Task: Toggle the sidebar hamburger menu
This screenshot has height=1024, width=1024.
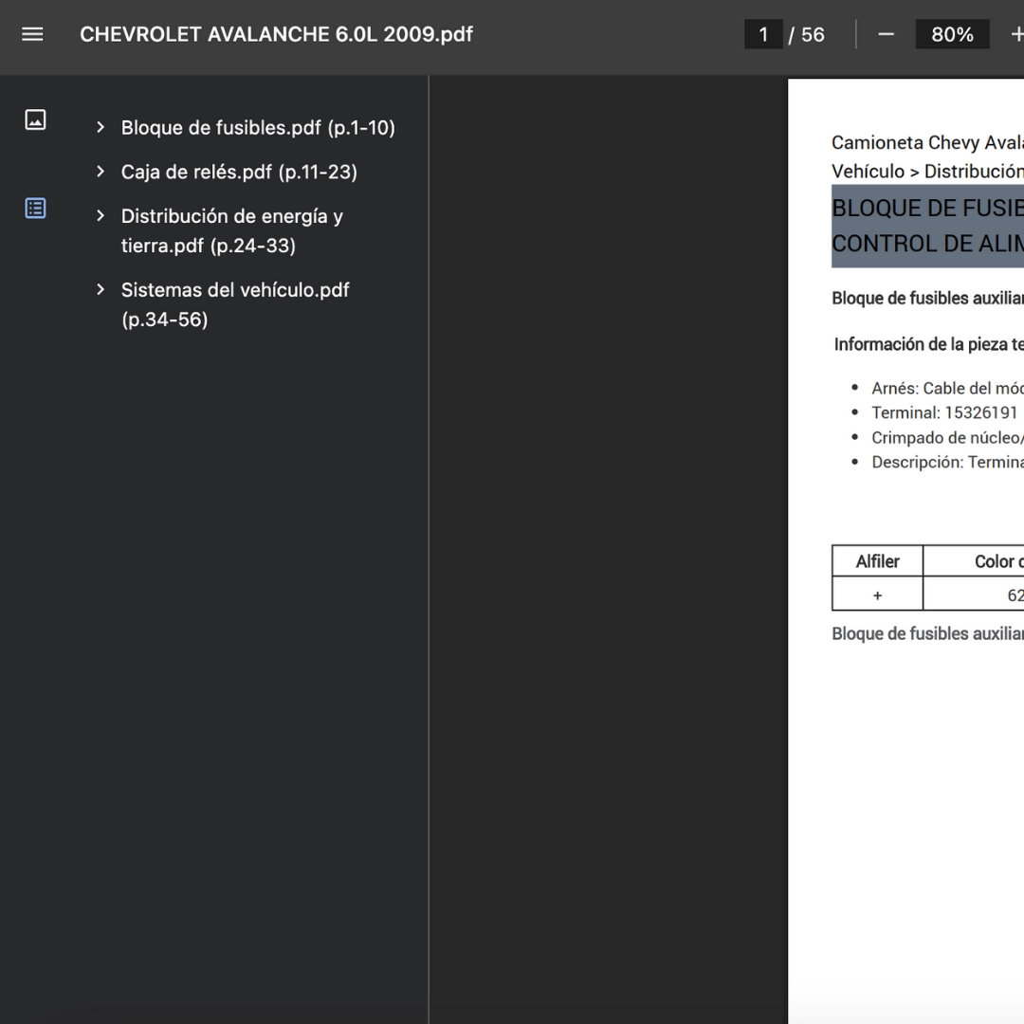Action: 32,35
